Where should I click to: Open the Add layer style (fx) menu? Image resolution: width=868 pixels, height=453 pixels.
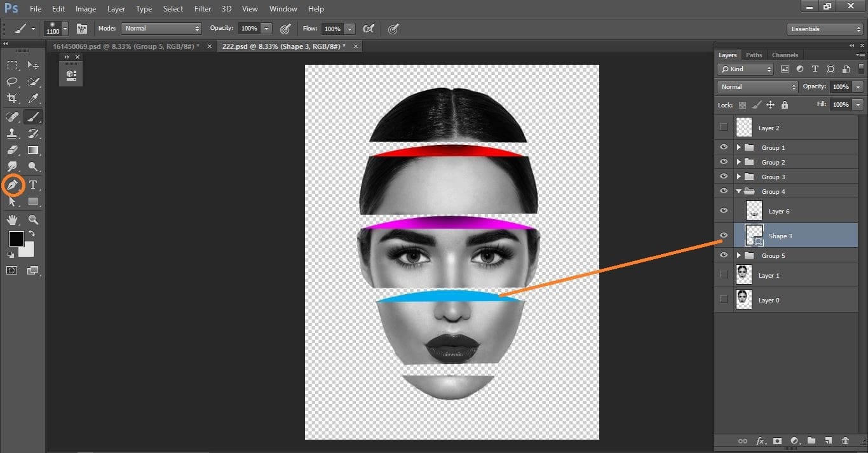tap(761, 440)
